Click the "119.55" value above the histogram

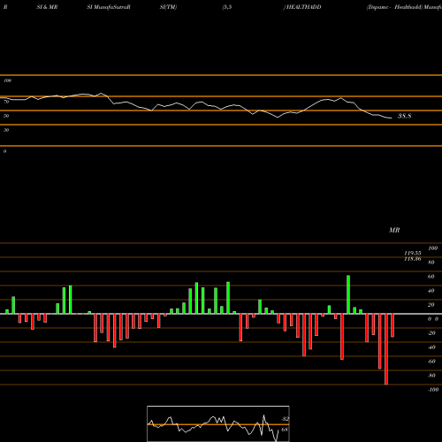tap(413, 253)
